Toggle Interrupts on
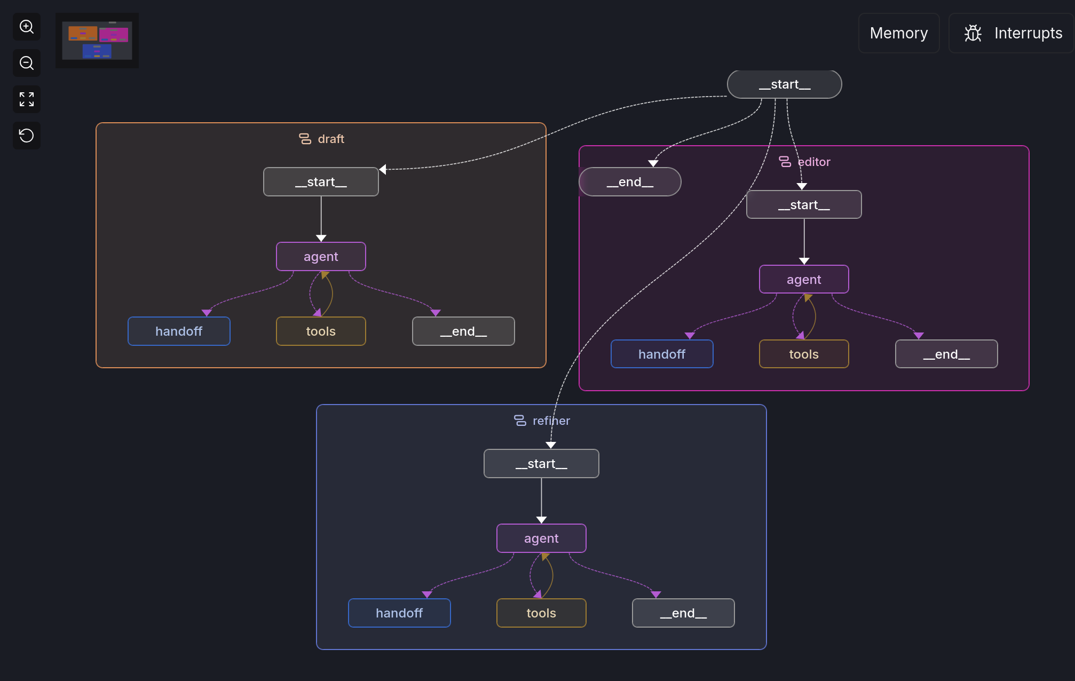 click(x=1011, y=33)
